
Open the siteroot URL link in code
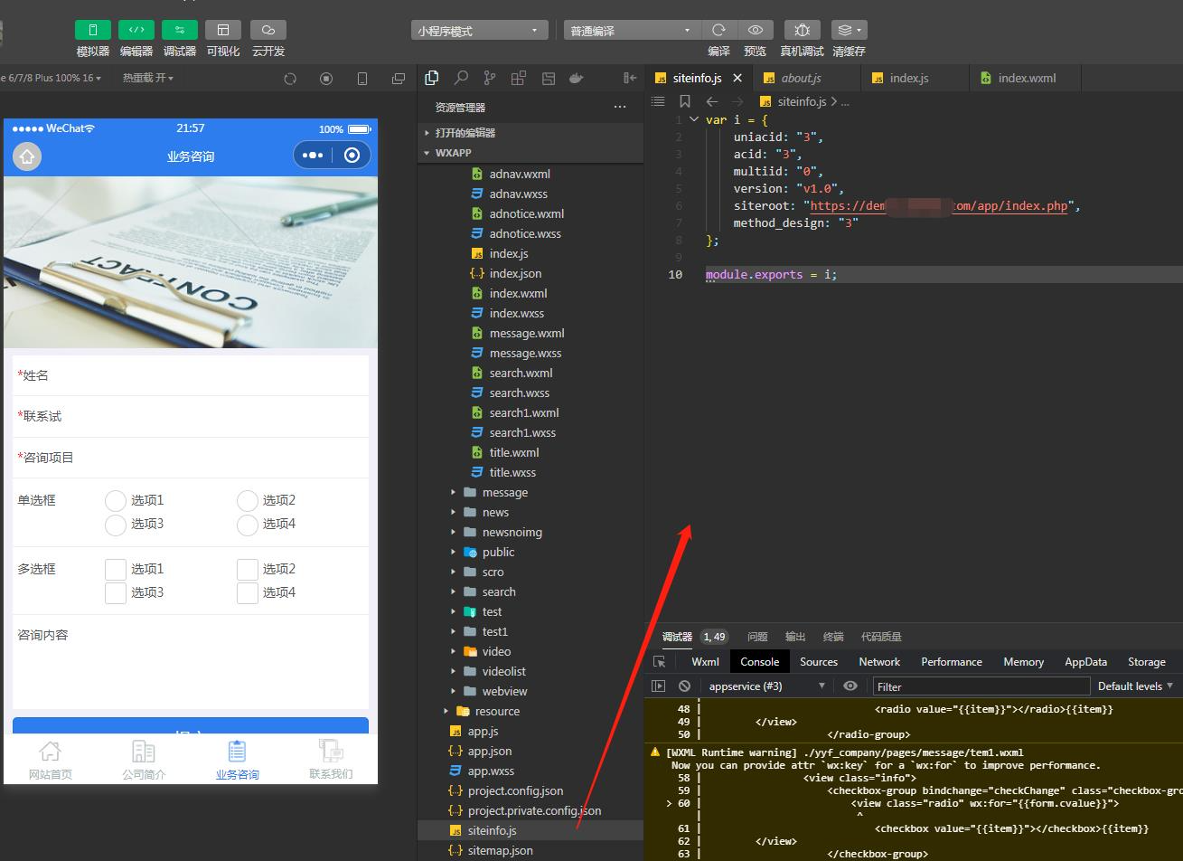(939, 205)
